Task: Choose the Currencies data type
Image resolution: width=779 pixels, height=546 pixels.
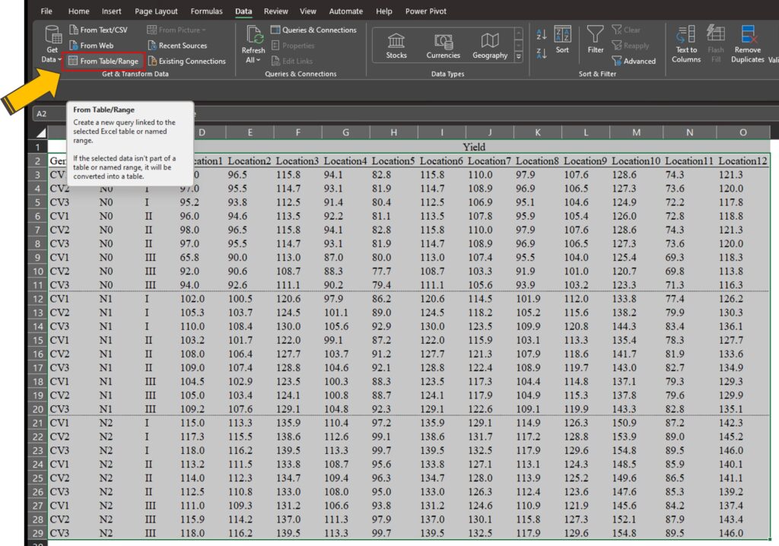Action: click(444, 46)
